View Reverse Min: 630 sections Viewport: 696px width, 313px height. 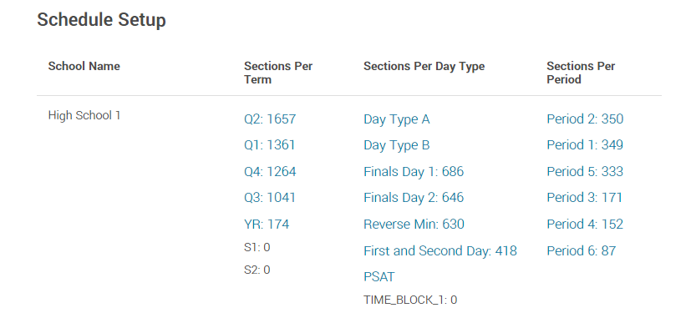point(414,225)
